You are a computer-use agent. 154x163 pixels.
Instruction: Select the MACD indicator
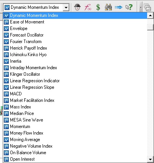(75, 94)
